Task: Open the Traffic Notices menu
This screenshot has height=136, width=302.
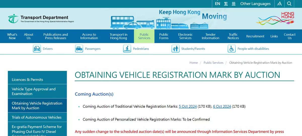Action: [233, 36]
